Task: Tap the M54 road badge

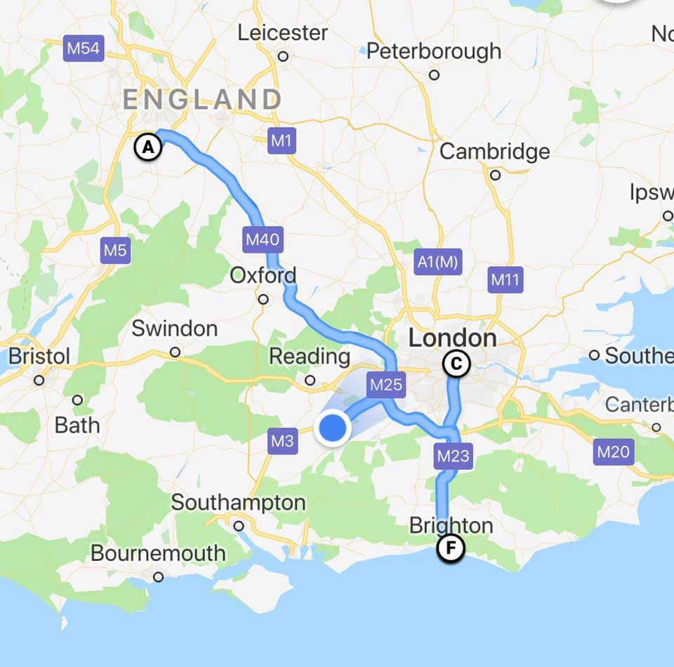Action: pyautogui.click(x=84, y=48)
